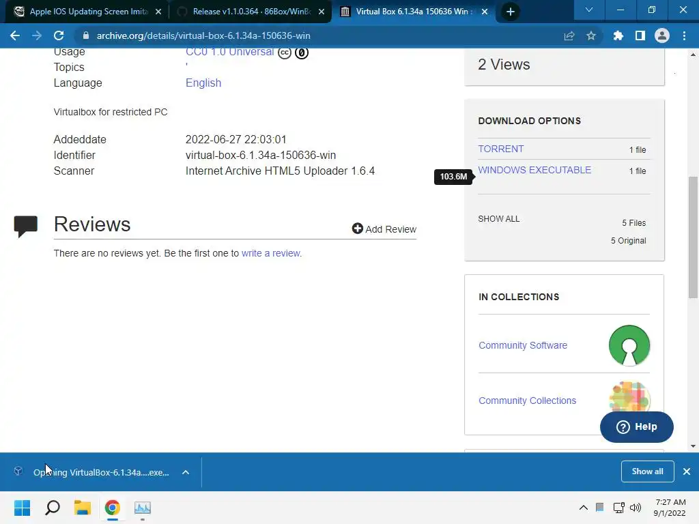Click the '5 Original' files text
Image resolution: width=699 pixels, height=524 pixels.
point(628,241)
